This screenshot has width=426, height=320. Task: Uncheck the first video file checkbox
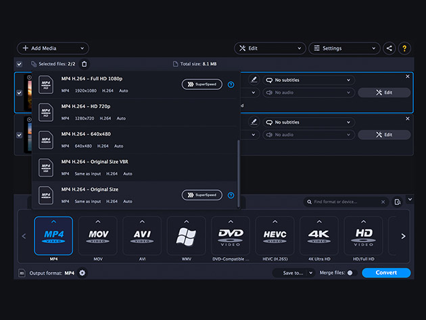click(x=20, y=93)
